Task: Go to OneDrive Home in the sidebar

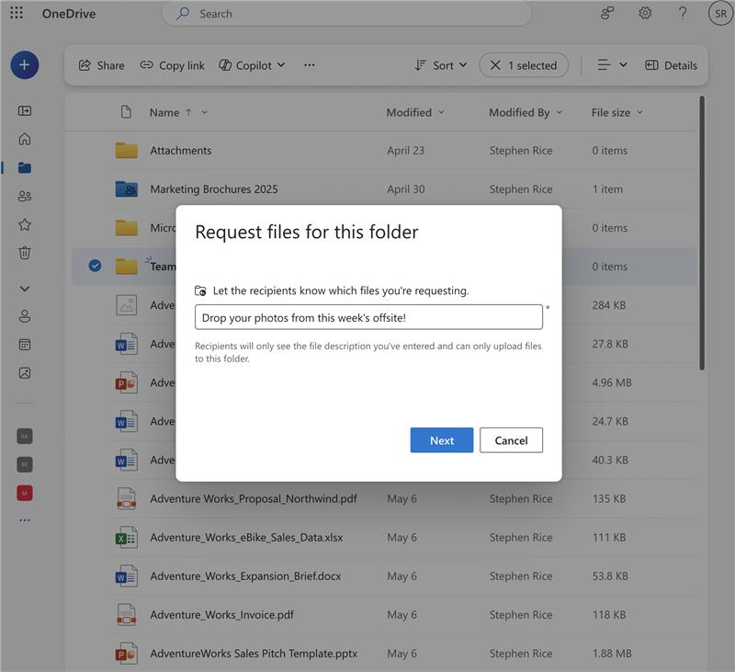Action: (25, 140)
